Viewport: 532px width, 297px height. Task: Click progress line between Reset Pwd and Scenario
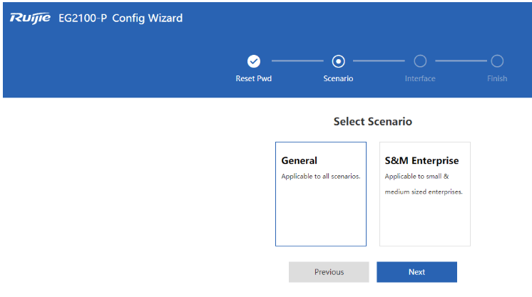[297, 61]
